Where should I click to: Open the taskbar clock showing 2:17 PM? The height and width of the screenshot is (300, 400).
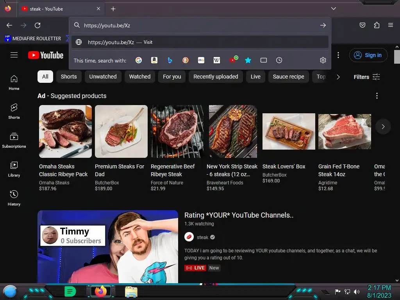pos(379,291)
